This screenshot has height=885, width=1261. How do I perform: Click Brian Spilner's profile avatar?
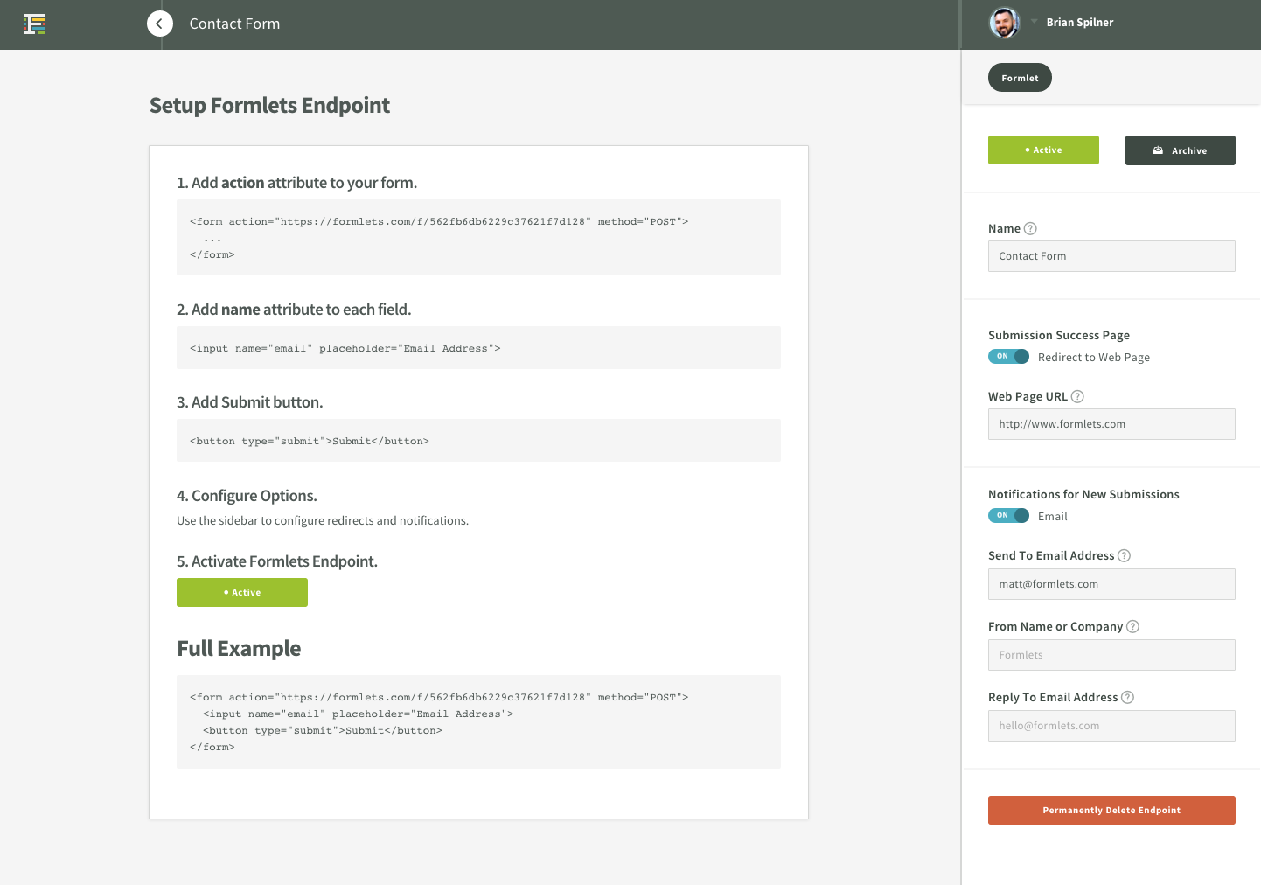[1004, 22]
